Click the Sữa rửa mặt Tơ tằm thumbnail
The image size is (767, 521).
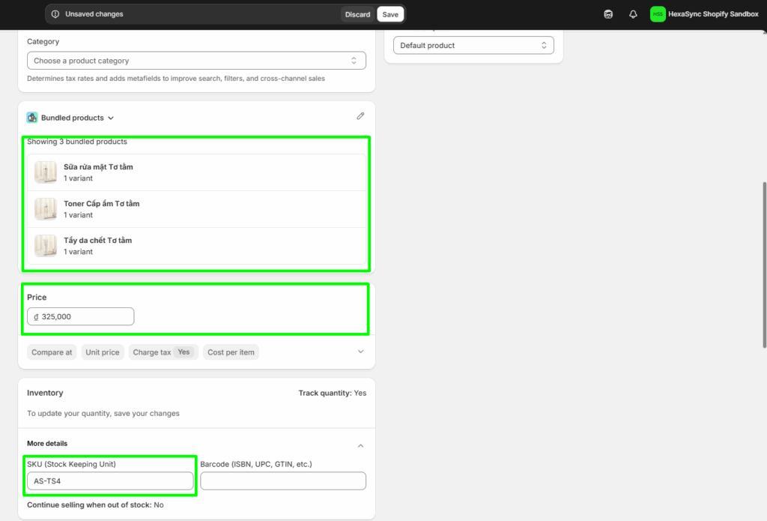click(x=46, y=172)
